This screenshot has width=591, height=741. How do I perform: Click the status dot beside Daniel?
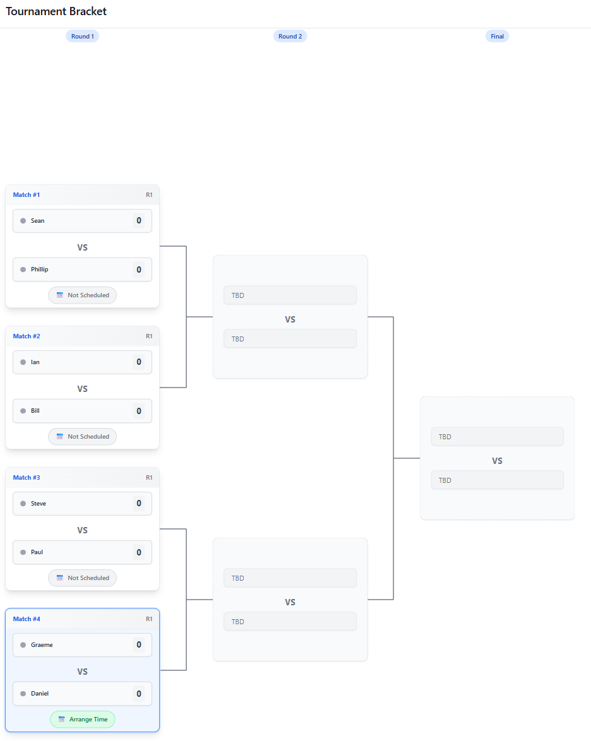click(23, 694)
